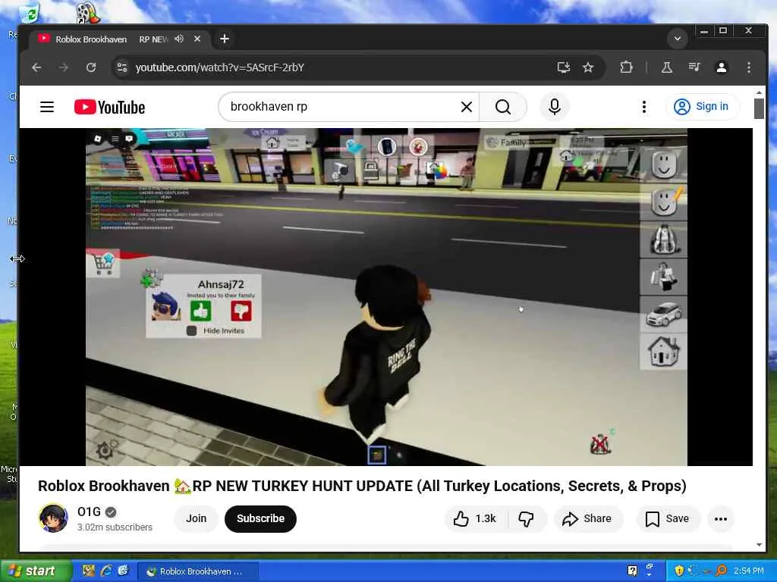This screenshot has width=777, height=582.
Task: Open the Chrome three-dot menu
Action: [749, 67]
